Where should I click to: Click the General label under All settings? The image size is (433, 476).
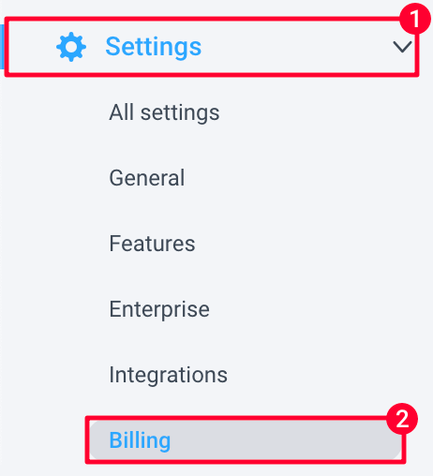pos(147,178)
